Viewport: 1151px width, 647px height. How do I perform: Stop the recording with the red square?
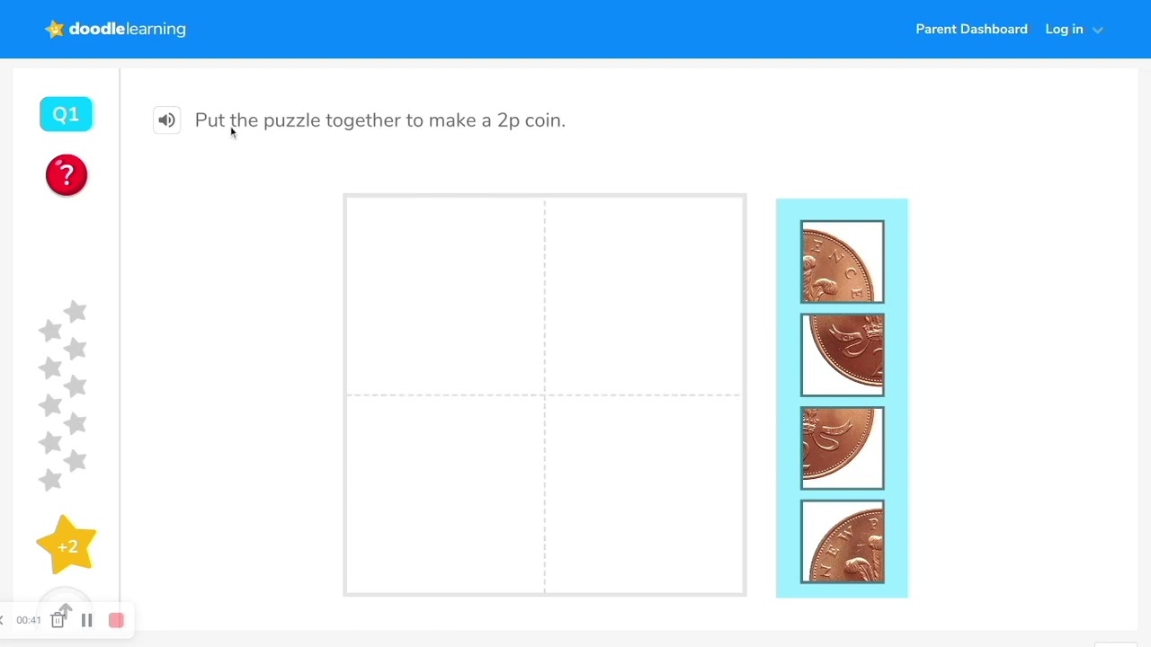pos(116,620)
